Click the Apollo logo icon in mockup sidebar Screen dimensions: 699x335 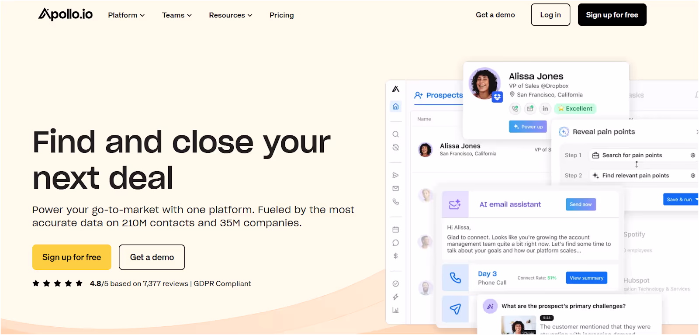click(396, 89)
